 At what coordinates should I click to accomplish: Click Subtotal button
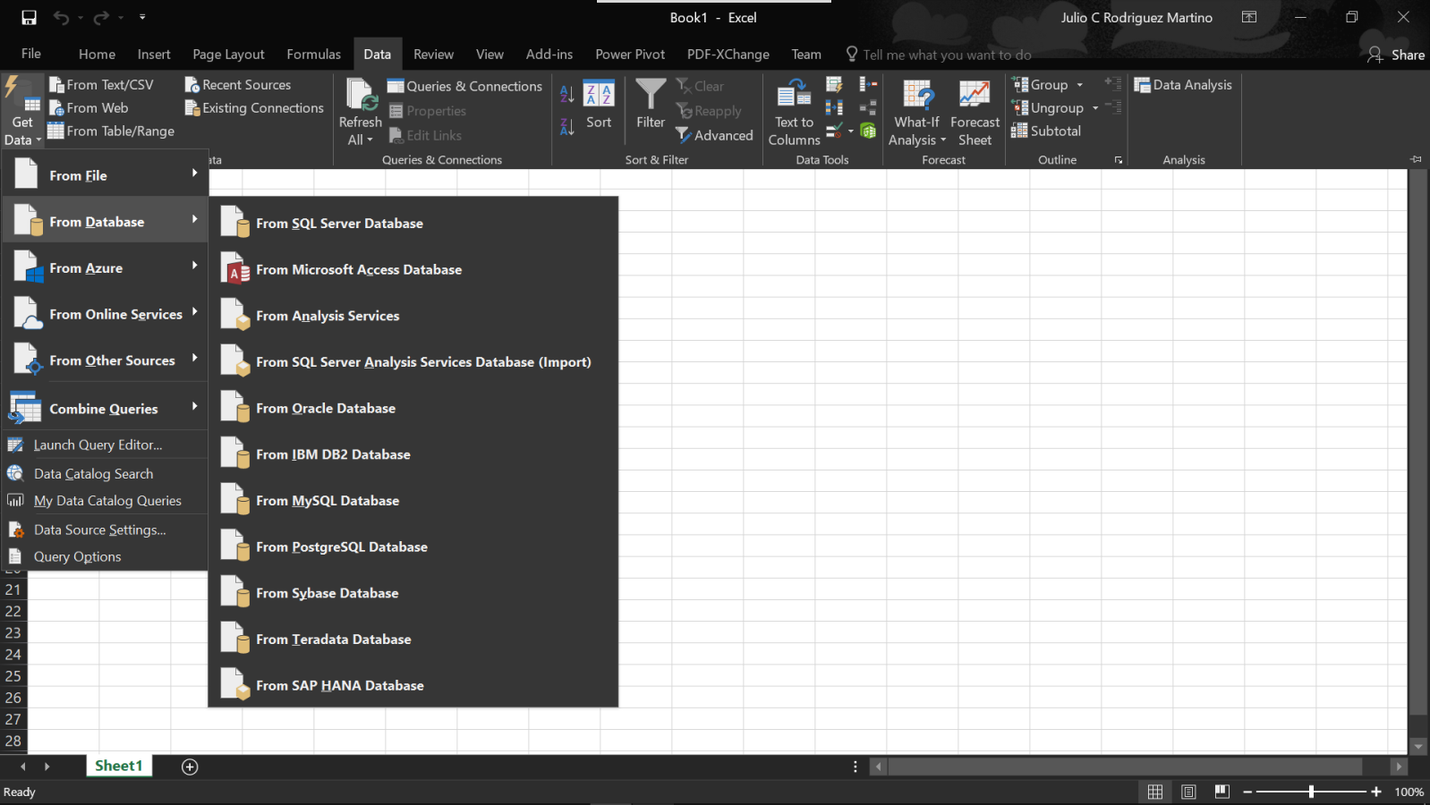pyautogui.click(x=1046, y=131)
